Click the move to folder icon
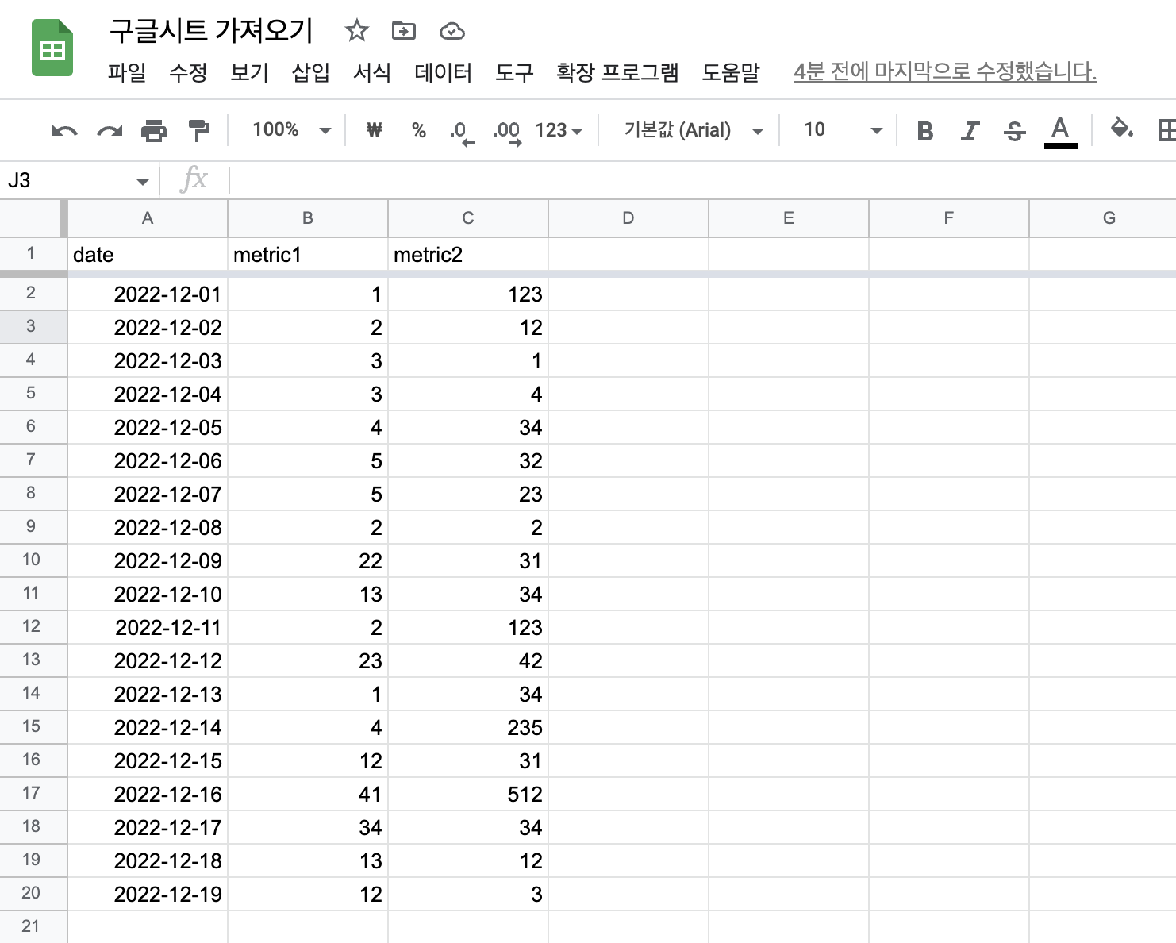The width and height of the screenshot is (1176, 943). [404, 31]
